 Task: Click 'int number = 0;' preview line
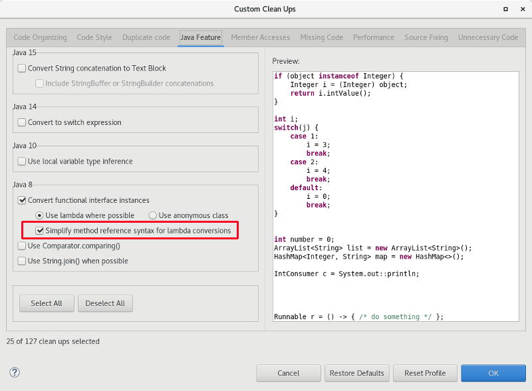[304, 239]
